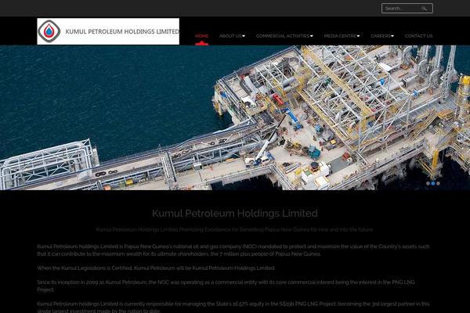Click the search magnifier icon
Screen dimensions: 470x313
[x=424, y=9]
